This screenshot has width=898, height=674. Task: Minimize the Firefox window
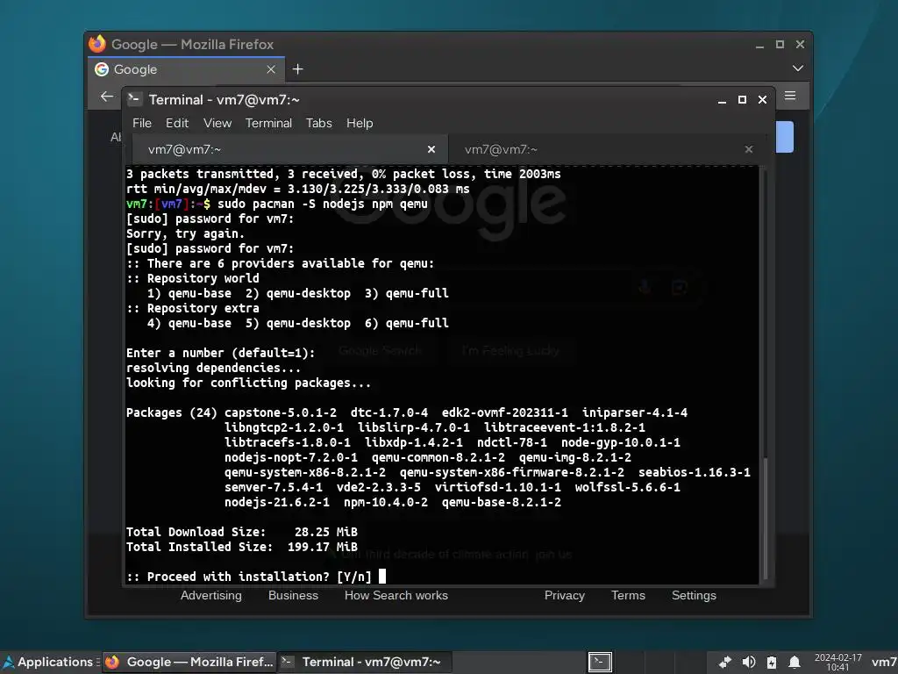(759, 45)
